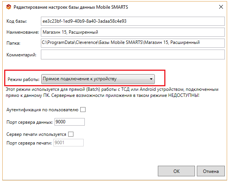Cancel editing with the Отмена button

[210, 171]
